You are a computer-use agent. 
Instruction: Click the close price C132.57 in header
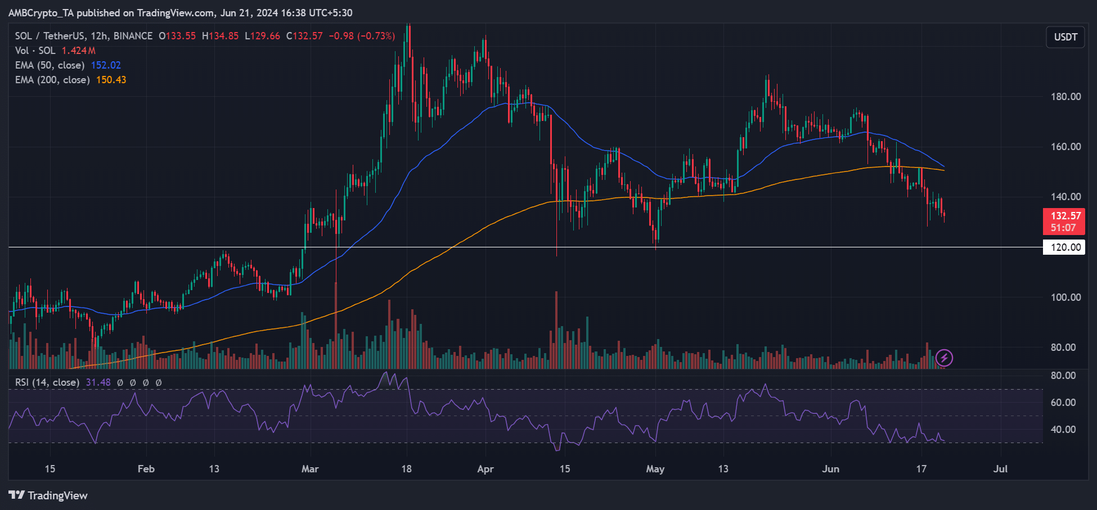(304, 36)
